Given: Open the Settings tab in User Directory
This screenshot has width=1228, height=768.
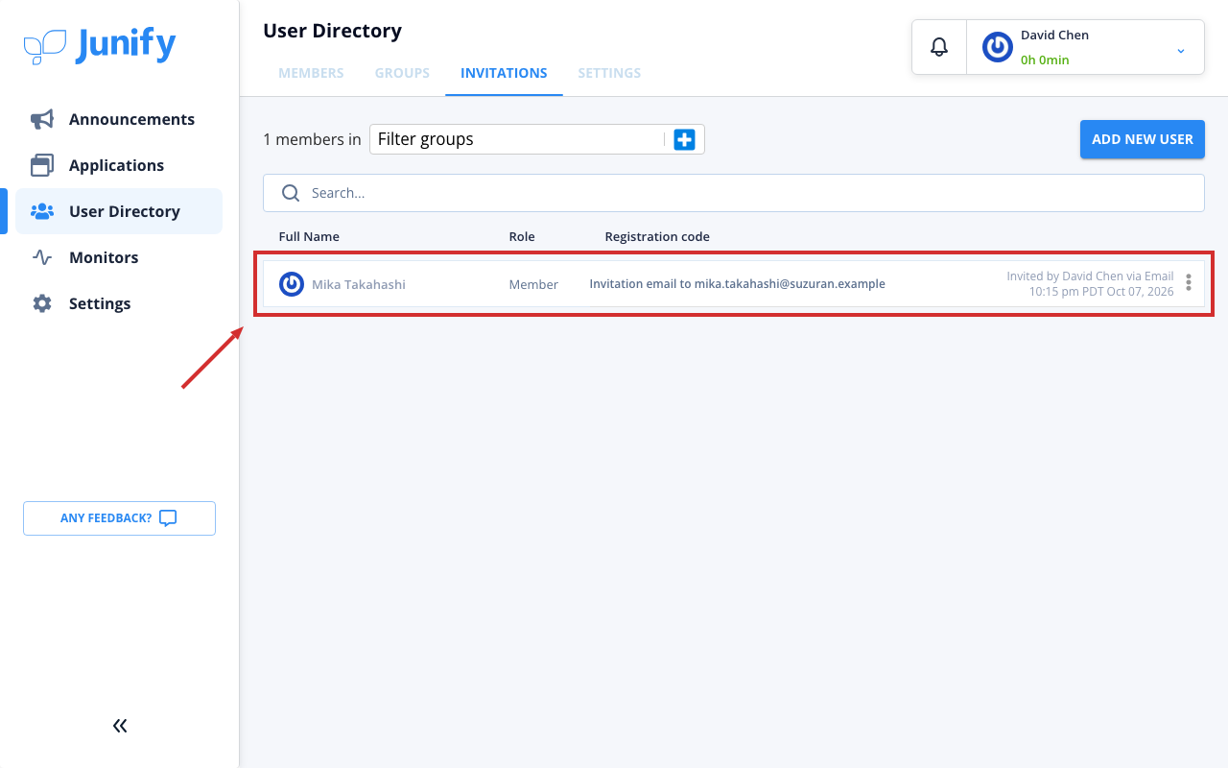Looking at the screenshot, I should tap(609, 73).
